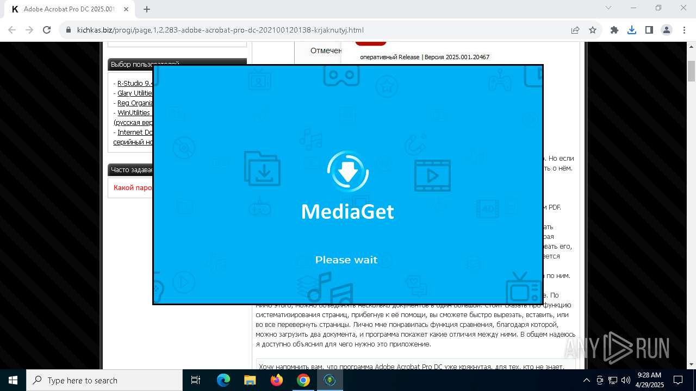The height and width of the screenshot is (391, 696).
Task: Toggle Chrome side panel
Action: (x=649, y=30)
